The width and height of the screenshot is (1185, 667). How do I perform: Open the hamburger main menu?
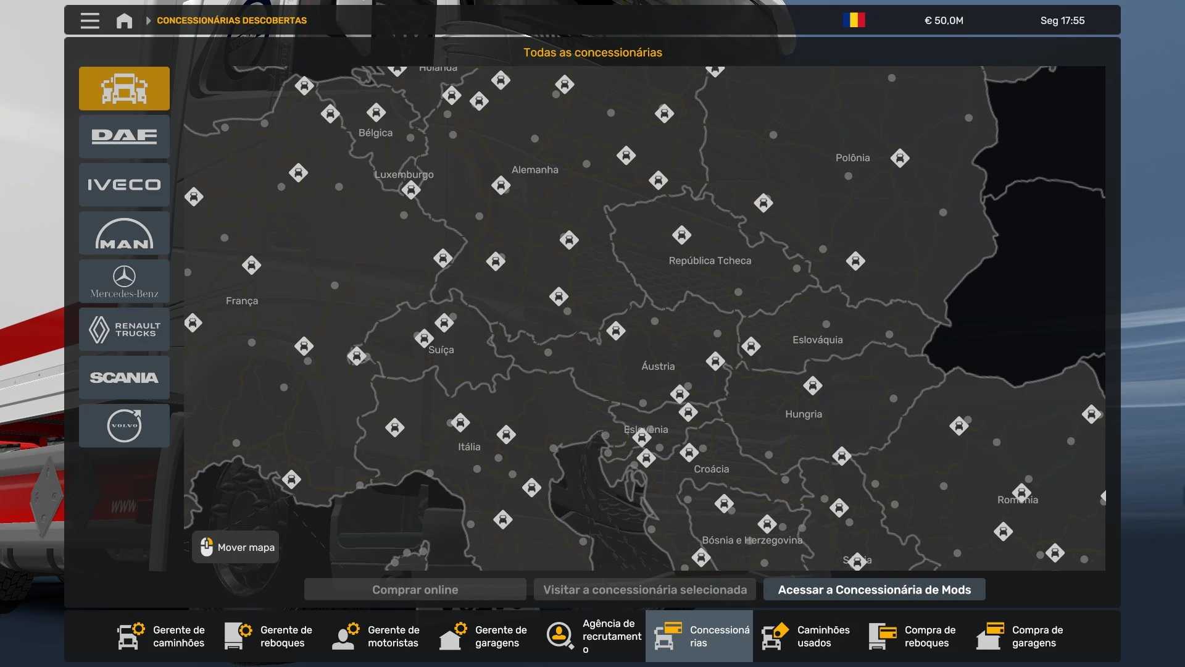tap(89, 20)
